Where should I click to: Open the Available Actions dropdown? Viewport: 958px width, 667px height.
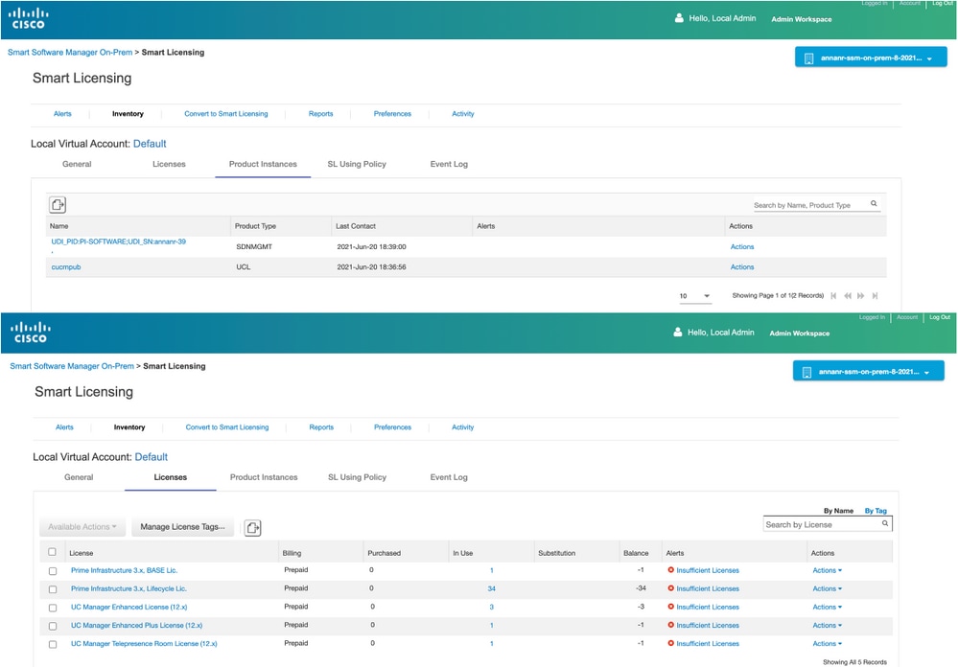coord(82,527)
